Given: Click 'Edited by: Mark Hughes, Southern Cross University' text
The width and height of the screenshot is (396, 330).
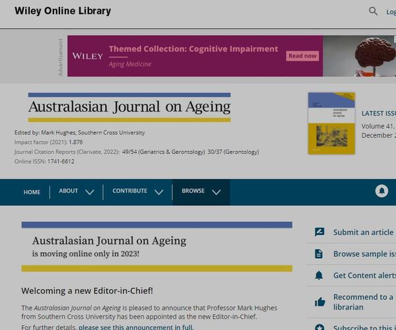Looking at the screenshot, I should (80, 133).
